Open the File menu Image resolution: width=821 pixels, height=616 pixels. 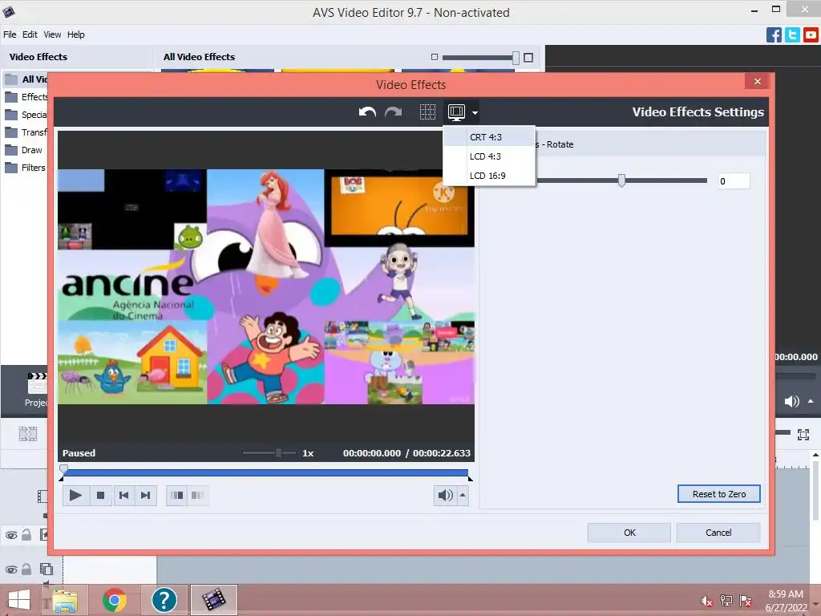10,34
